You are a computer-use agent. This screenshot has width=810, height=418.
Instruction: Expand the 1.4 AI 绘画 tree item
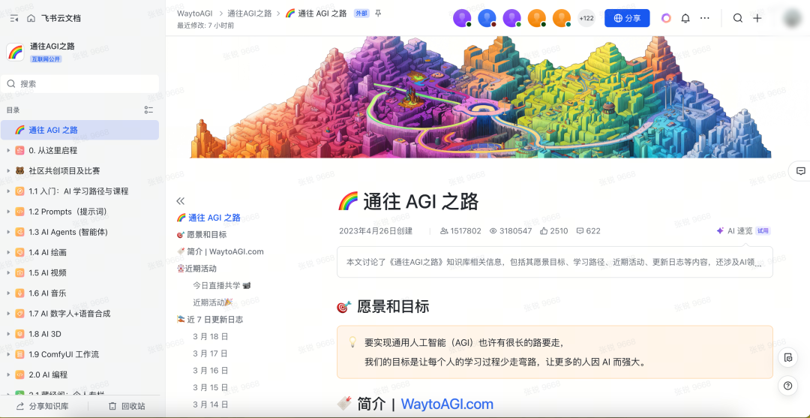pos(7,252)
